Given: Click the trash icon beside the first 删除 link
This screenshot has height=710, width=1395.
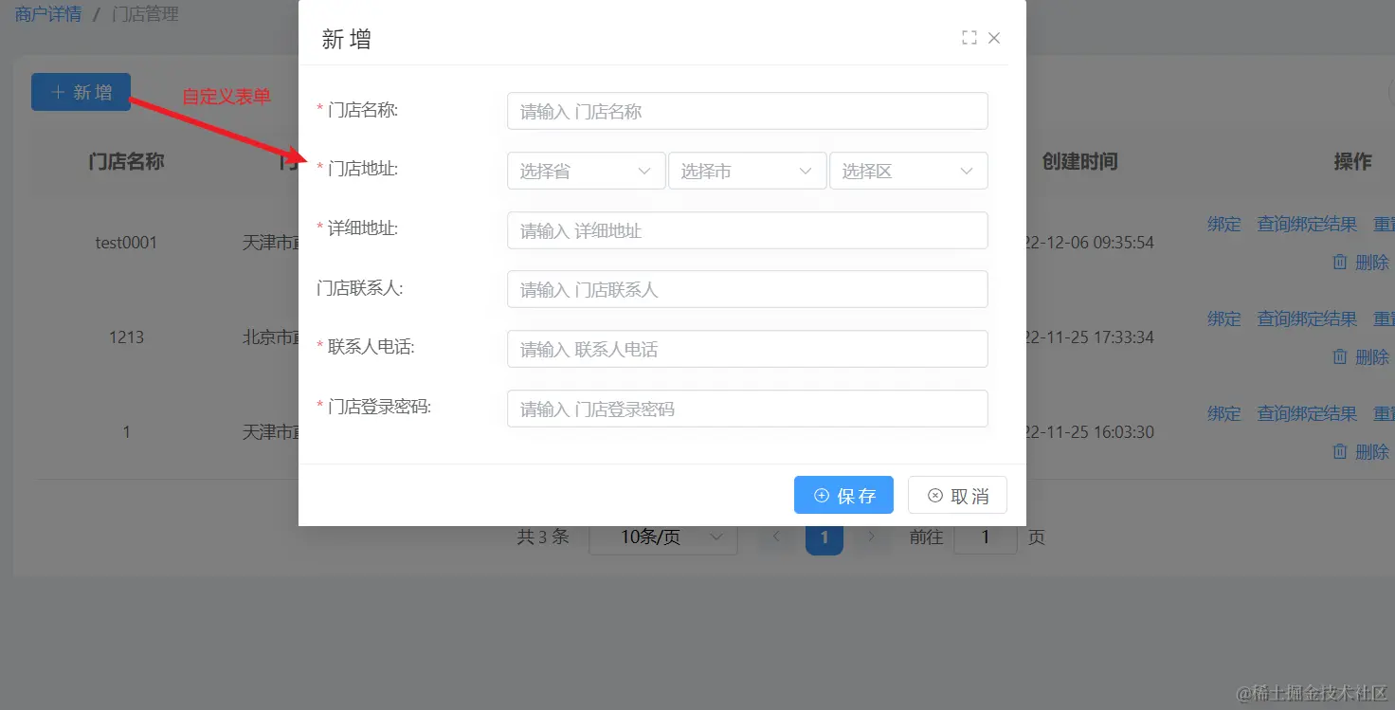Looking at the screenshot, I should coord(1340,262).
